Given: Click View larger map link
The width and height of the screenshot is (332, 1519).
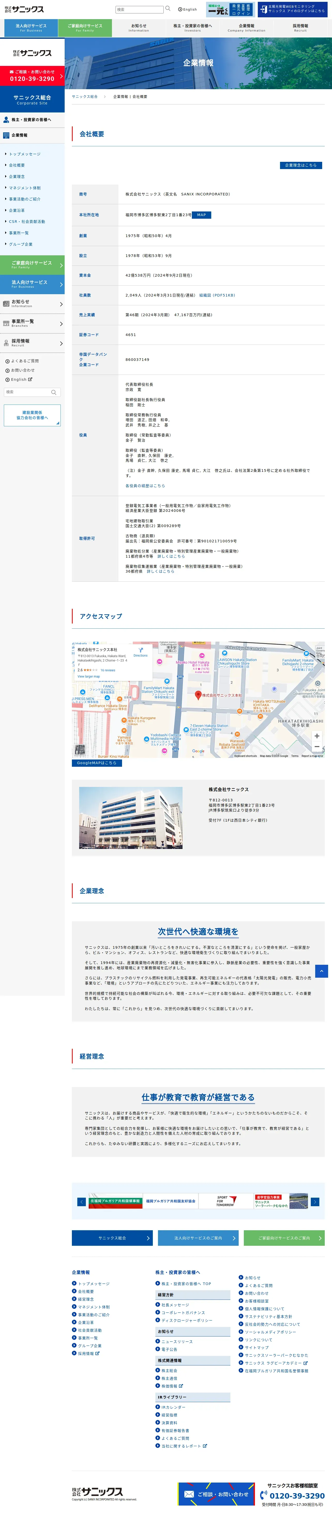Looking at the screenshot, I should point(89,676).
